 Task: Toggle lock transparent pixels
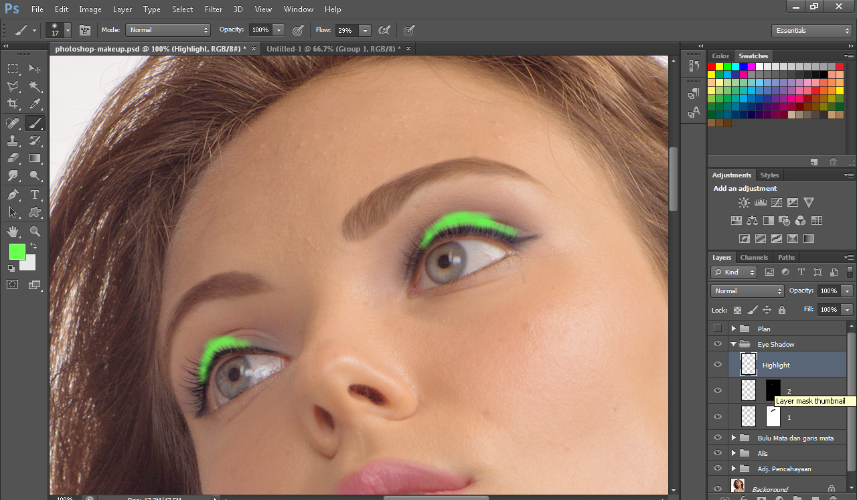pos(737,310)
